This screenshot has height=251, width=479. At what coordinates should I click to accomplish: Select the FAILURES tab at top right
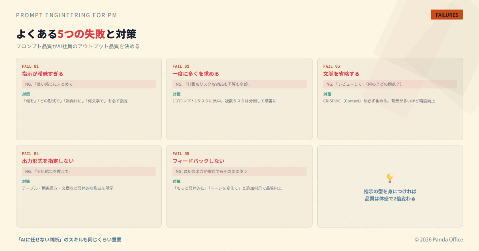[x=447, y=14]
